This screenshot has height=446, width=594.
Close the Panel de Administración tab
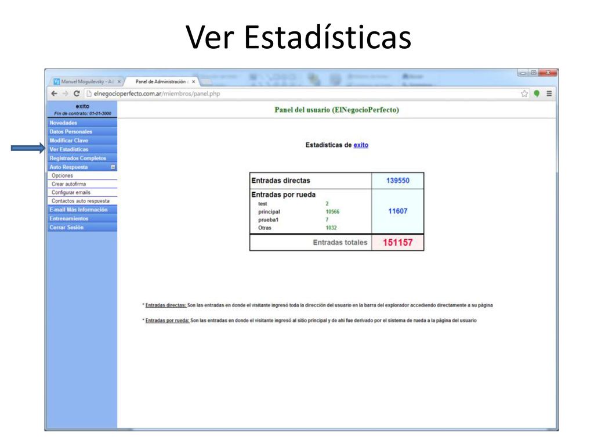193,81
